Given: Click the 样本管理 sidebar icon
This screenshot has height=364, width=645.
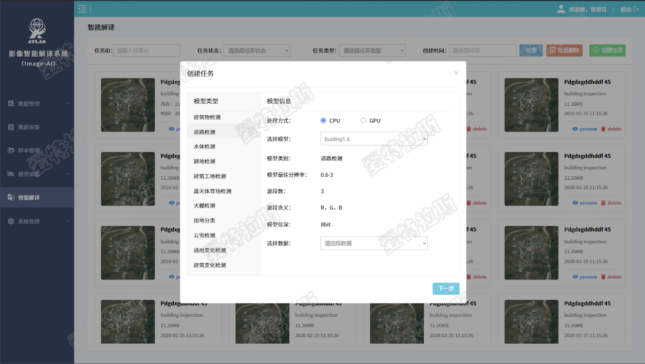Looking at the screenshot, I should pos(11,150).
